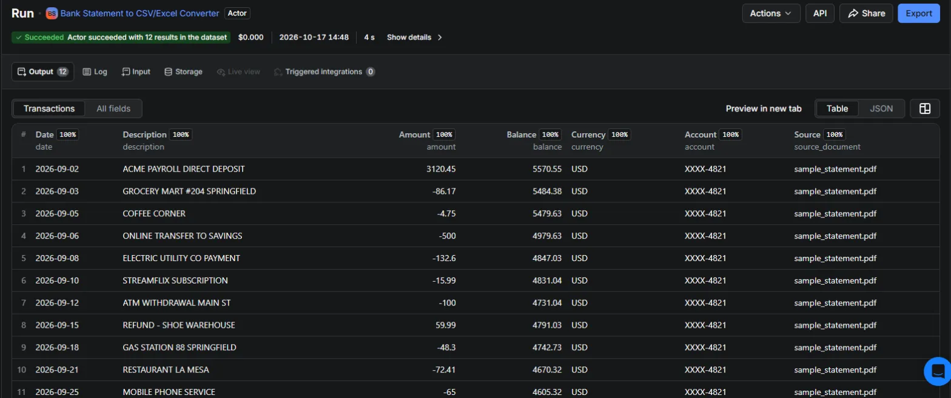Open the Actions dropdown menu
Viewport: 951px width, 398px height.
click(x=770, y=13)
